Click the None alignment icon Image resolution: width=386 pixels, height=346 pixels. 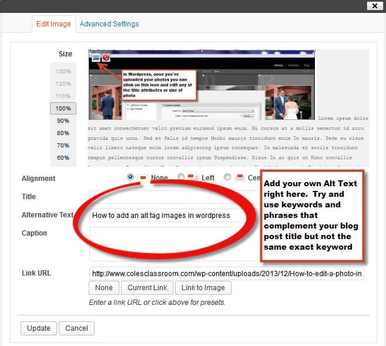click(143, 178)
